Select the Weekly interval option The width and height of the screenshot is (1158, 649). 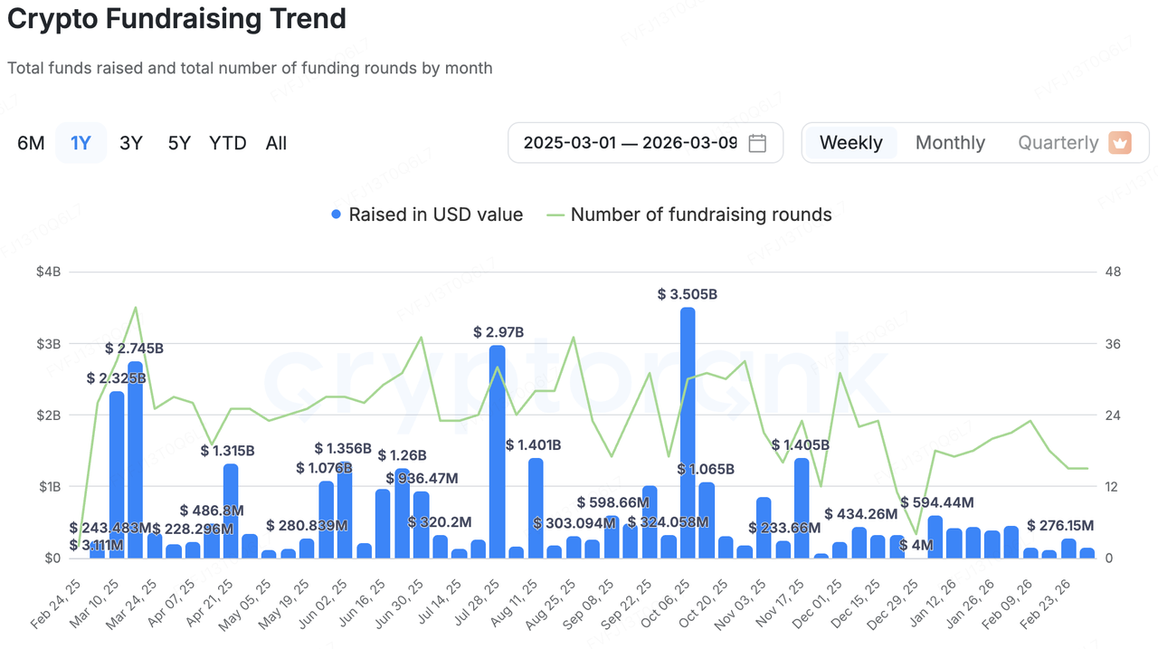tap(850, 143)
